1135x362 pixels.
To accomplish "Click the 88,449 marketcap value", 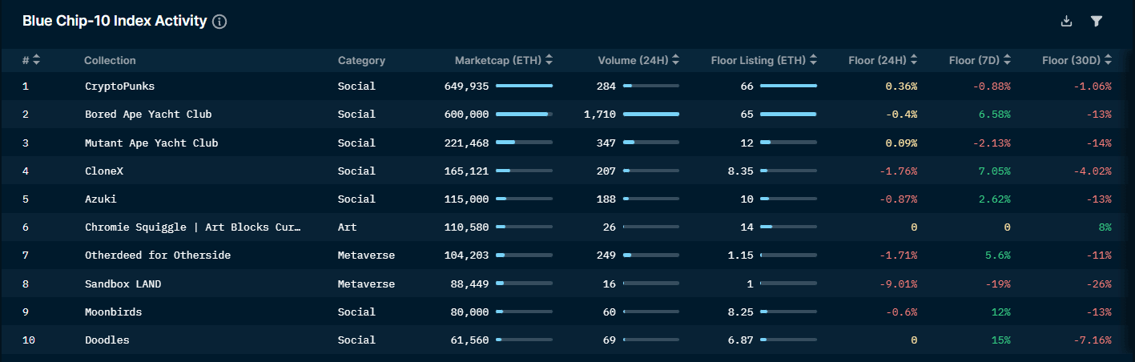I will [469, 284].
